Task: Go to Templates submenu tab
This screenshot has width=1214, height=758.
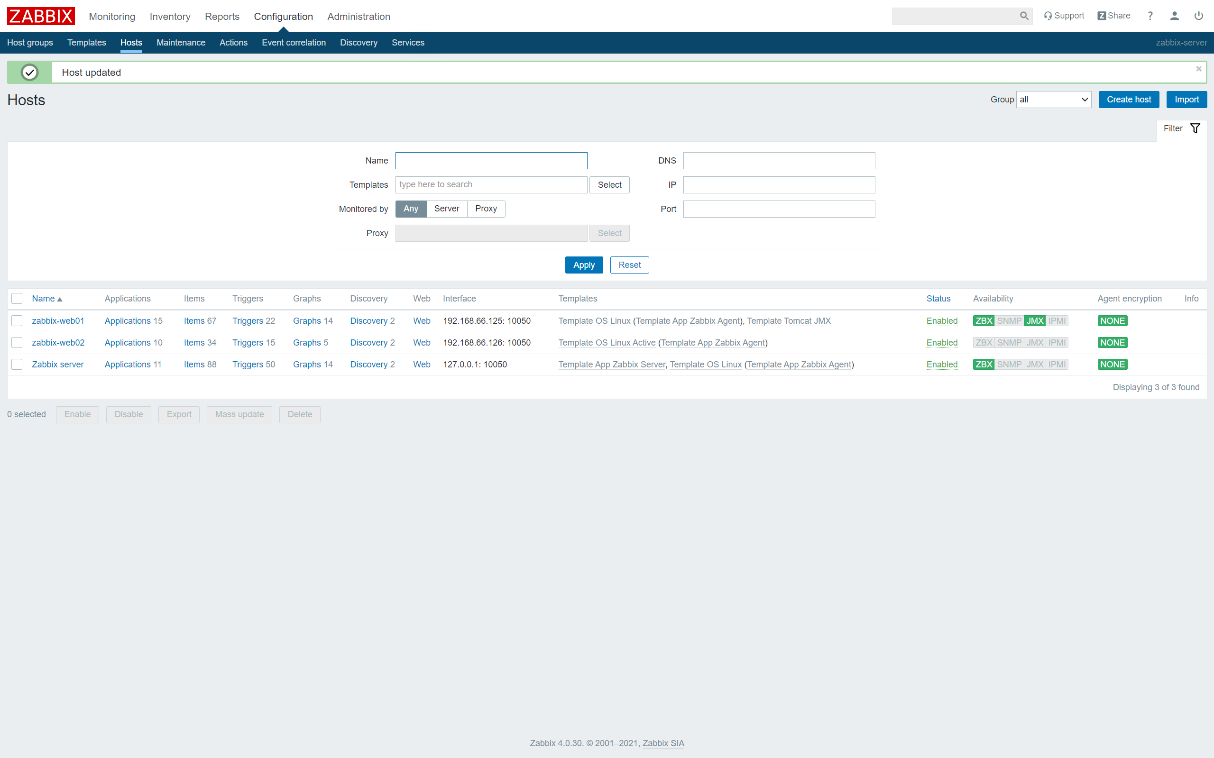Action: [x=87, y=43]
